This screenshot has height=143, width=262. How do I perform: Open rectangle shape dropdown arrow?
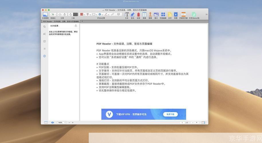pyautogui.click(x=96, y=15)
